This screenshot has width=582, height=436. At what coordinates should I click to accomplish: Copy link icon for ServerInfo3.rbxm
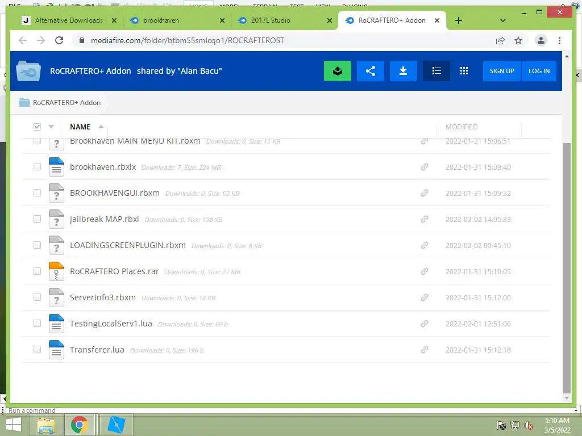tap(424, 297)
